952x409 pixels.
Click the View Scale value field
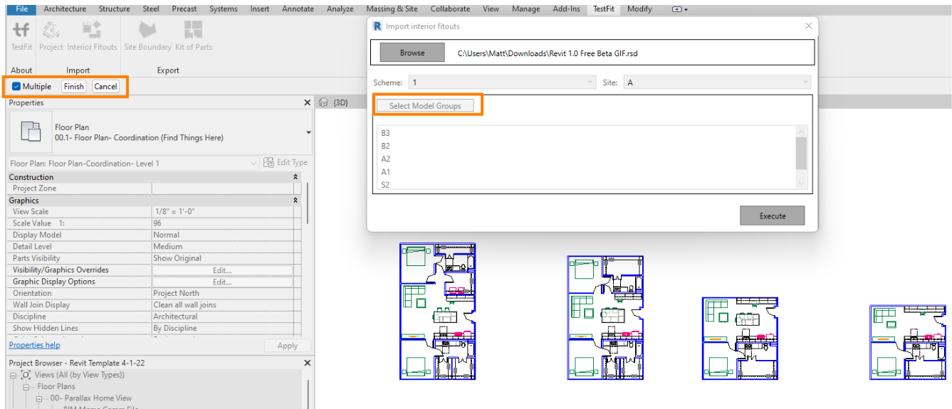pos(221,212)
